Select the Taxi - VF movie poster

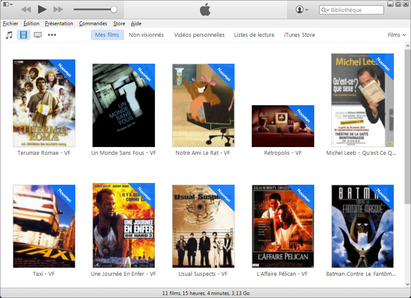44,226
